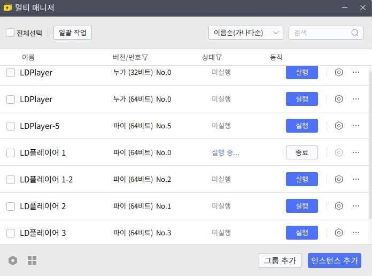Click 누가 (32비트) No.0 version text
Screen dimensions: 372x276
(142, 72)
